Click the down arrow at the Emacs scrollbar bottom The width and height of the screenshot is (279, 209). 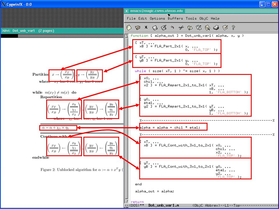[126, 201]
